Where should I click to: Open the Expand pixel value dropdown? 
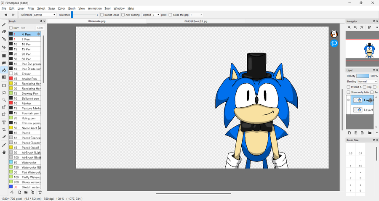click(156, 15)
